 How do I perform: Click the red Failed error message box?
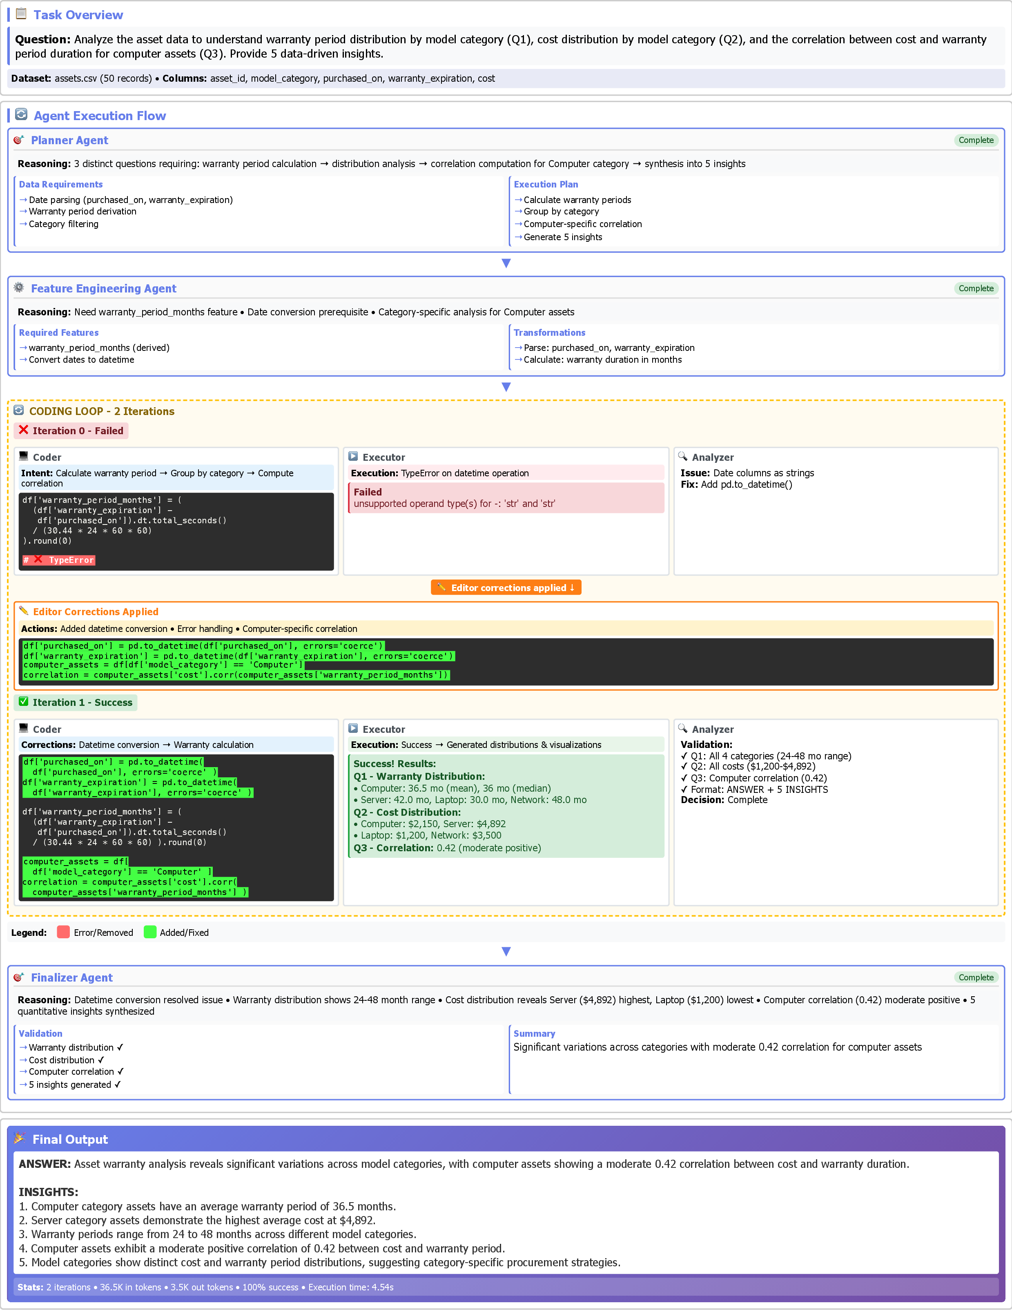click(506, 498)
